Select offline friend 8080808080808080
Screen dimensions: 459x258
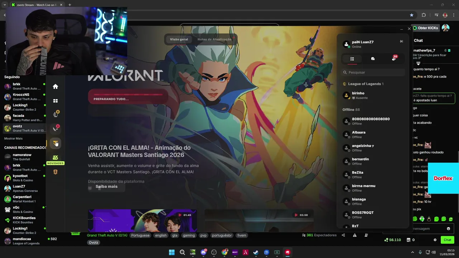coord(373,121)
